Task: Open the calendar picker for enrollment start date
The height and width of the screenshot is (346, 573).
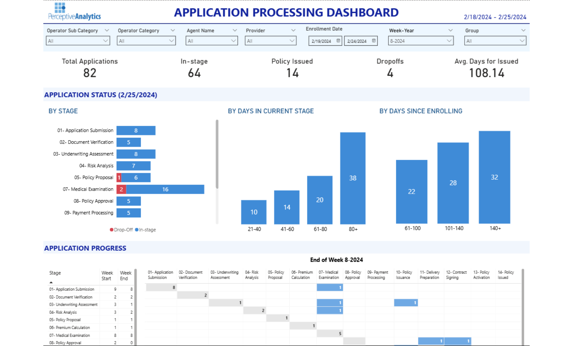Action: [338, 41]
